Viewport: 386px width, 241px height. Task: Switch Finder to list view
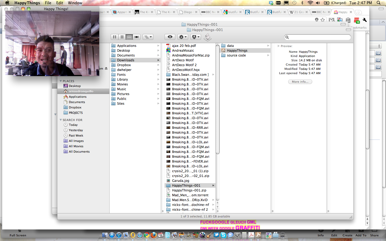coord(122,37)
